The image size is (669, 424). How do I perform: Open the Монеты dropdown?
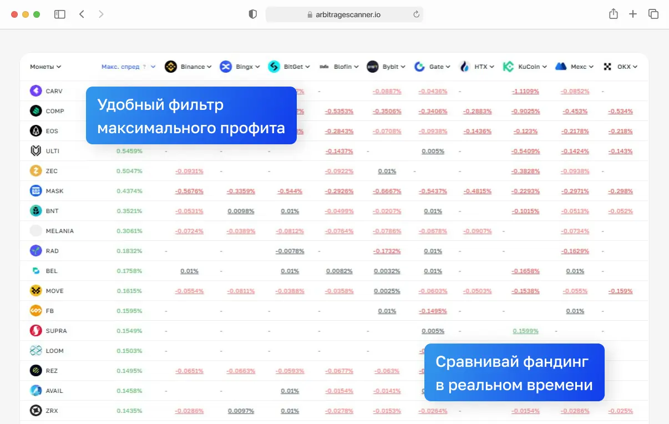coord(45,67)
